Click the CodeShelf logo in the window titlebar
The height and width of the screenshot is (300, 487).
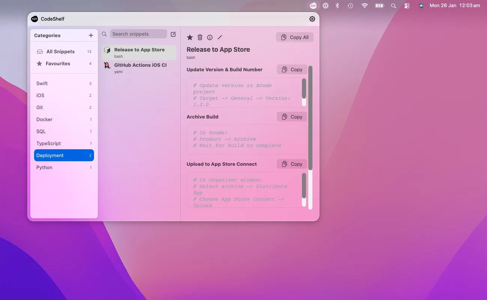(x=34, y=19)
